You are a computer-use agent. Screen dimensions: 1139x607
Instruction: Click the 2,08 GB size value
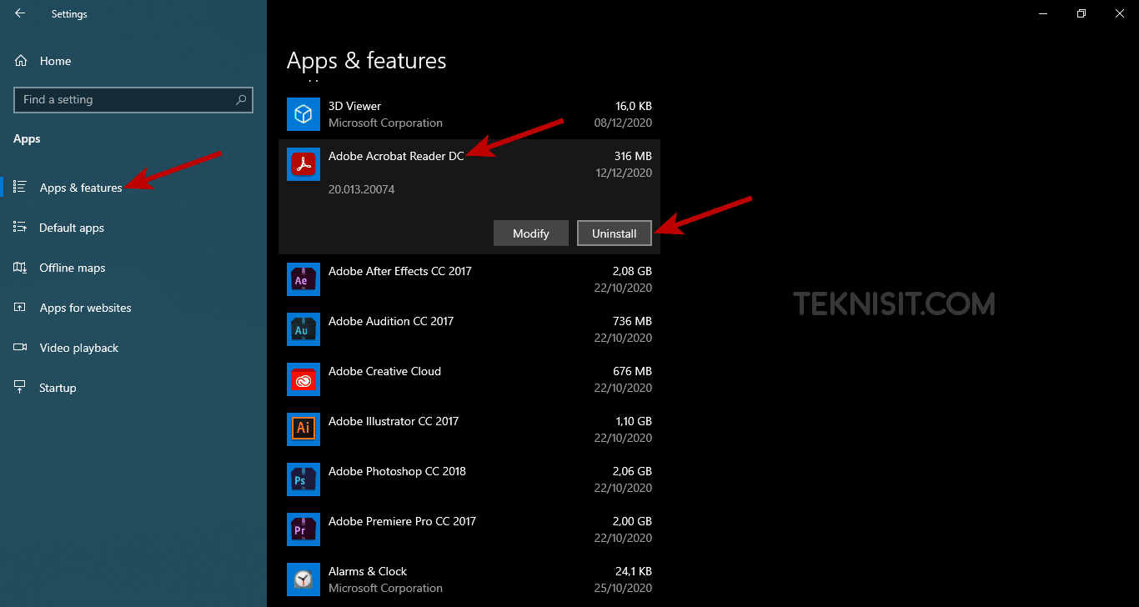[632, 271]
